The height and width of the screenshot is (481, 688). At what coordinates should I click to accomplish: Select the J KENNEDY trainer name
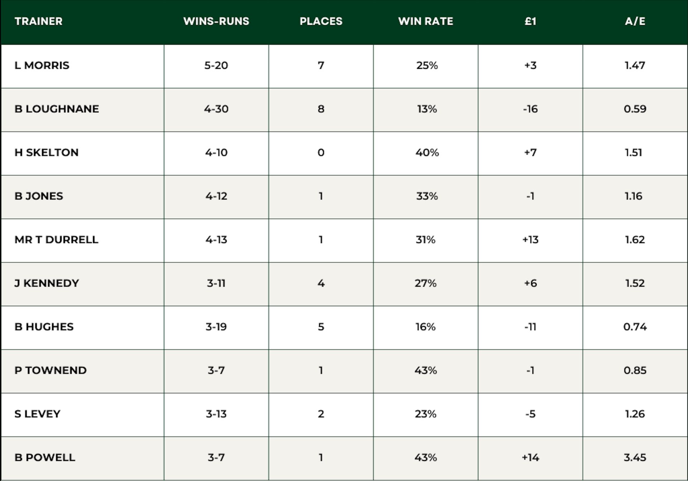click(x=47, y=283)
